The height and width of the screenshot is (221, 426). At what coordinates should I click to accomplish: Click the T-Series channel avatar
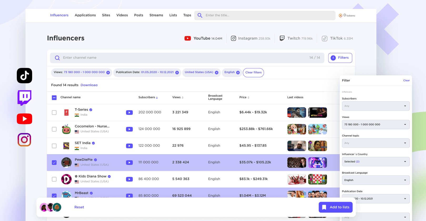[x=67, y=112]
